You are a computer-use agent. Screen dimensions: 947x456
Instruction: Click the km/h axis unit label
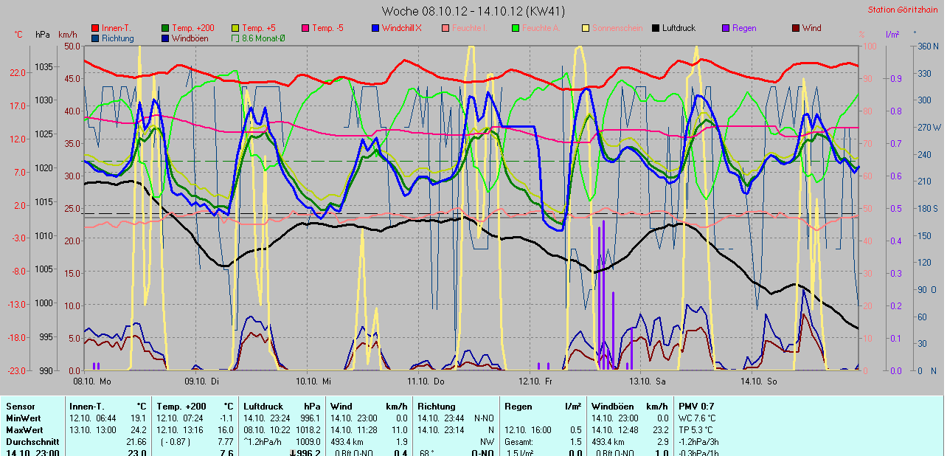pos(68,35)
